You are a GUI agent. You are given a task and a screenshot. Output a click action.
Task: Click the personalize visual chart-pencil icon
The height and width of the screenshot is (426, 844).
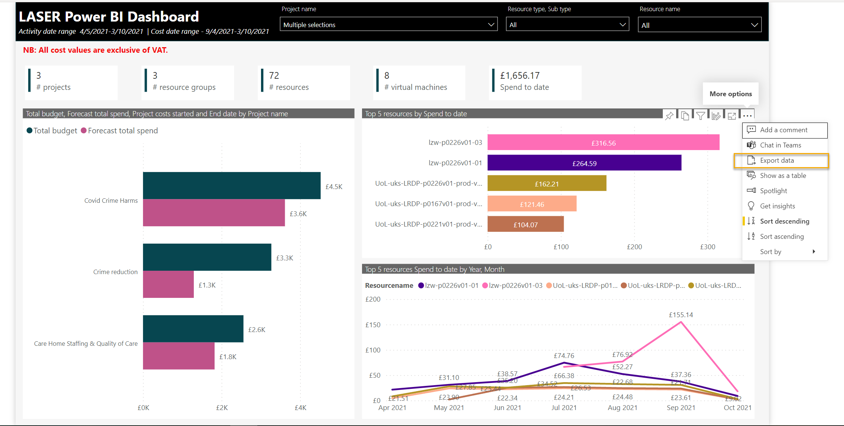pos(716,116)
